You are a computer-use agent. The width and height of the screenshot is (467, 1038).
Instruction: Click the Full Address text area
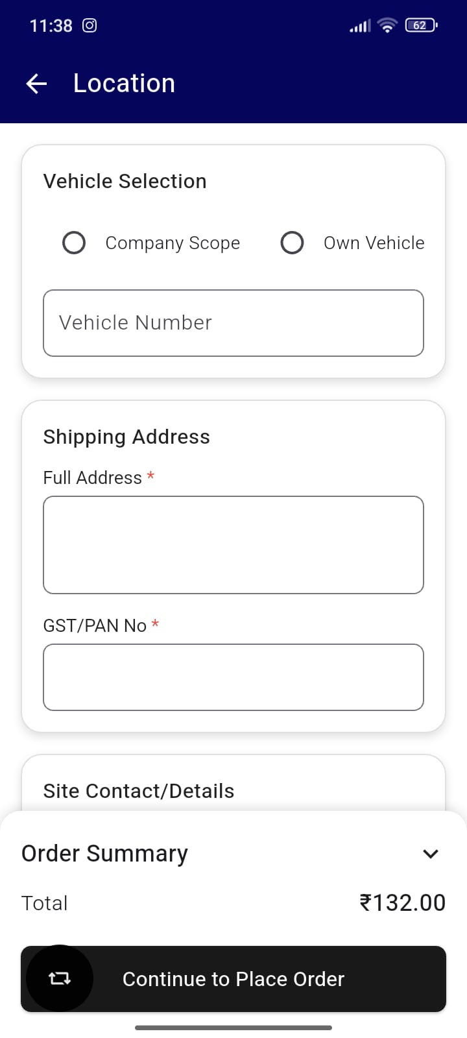pyautogui.click(x=233, y=545)
